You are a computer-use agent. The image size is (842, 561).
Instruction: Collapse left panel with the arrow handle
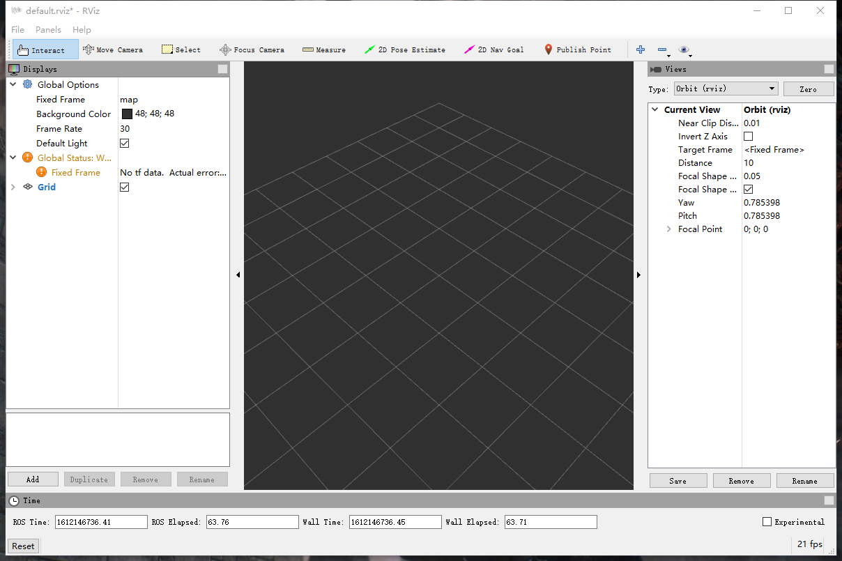pyautogui.click(x=238, y=275)
